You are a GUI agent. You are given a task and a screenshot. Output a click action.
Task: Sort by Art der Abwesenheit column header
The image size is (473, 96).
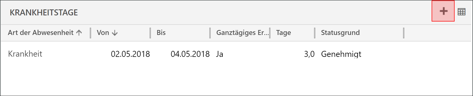point(41,33)
